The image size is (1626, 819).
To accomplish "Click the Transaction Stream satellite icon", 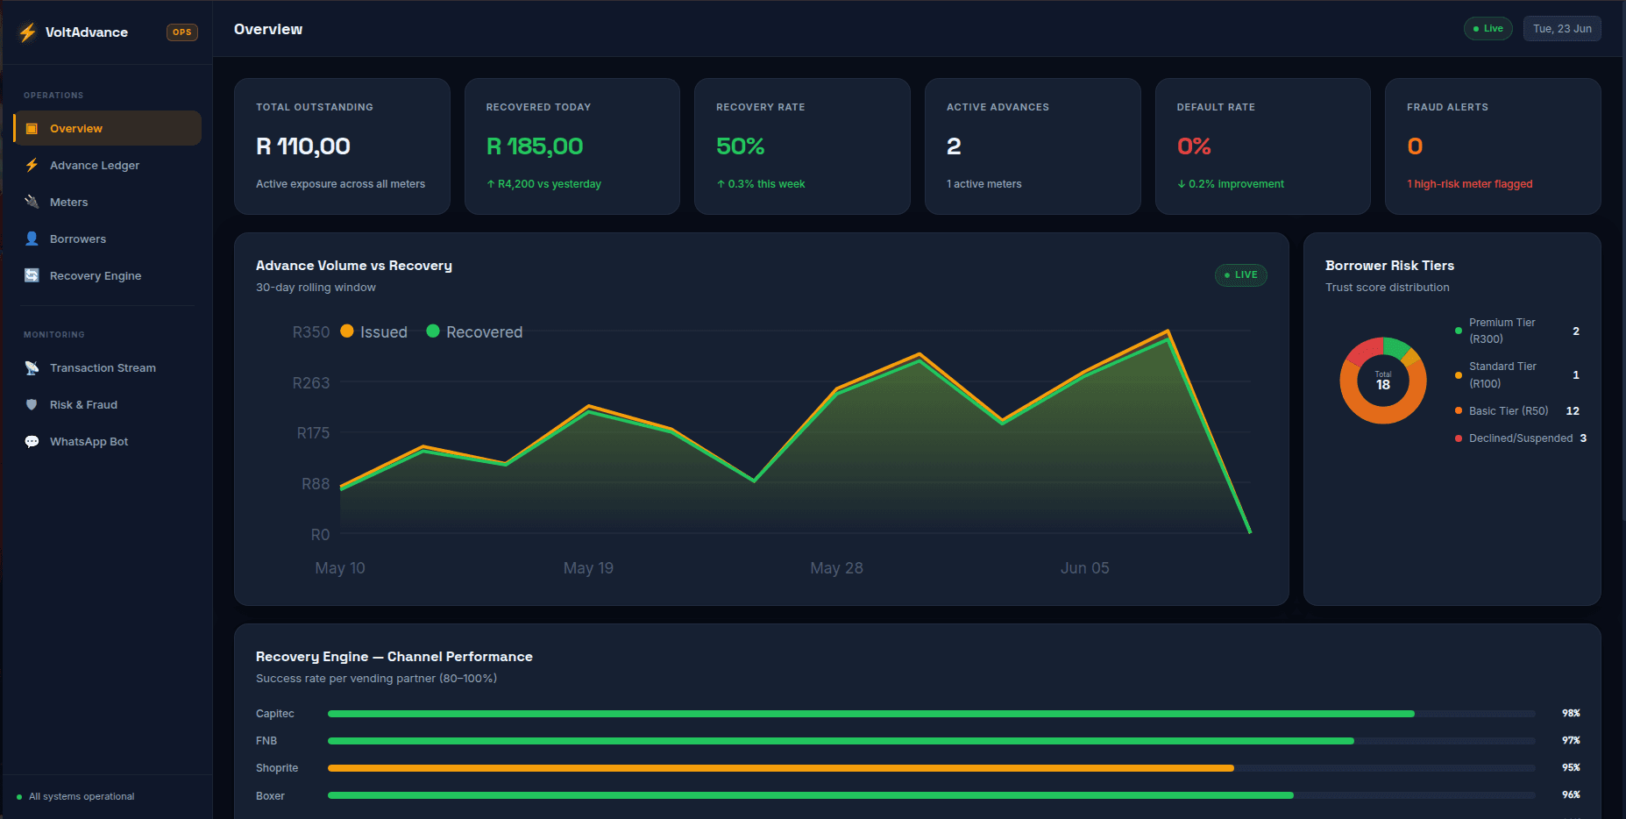I will click(32, 367).
